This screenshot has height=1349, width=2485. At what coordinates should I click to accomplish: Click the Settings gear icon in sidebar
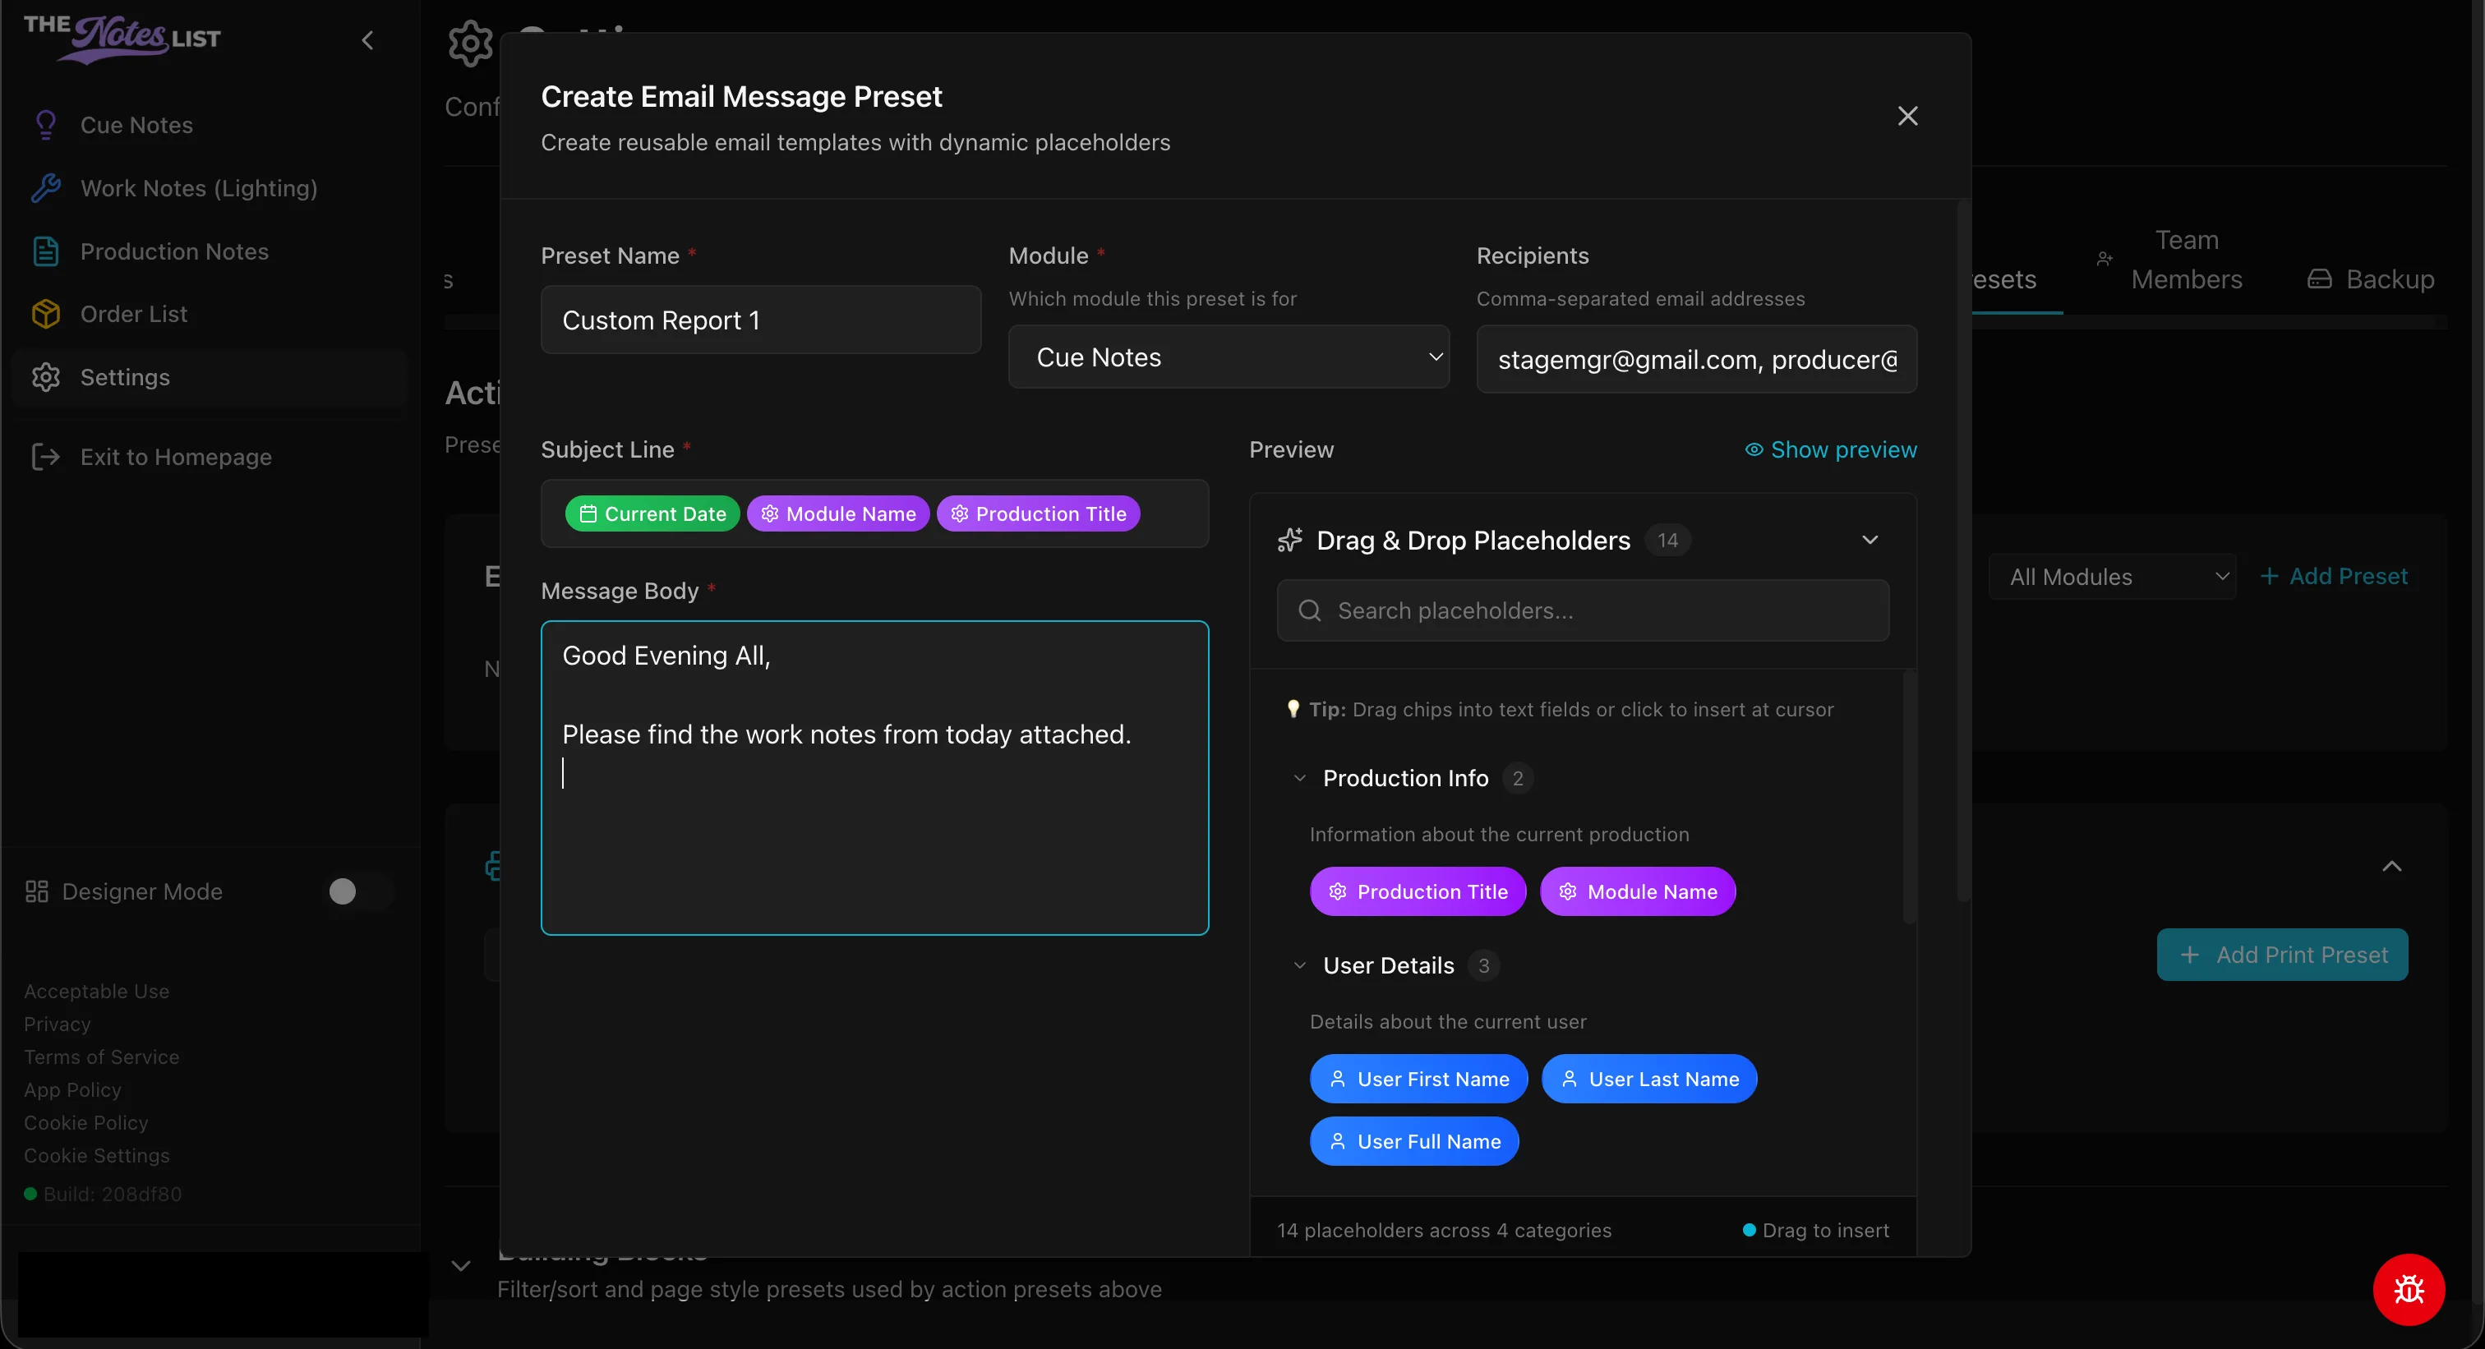click(45, 377)
